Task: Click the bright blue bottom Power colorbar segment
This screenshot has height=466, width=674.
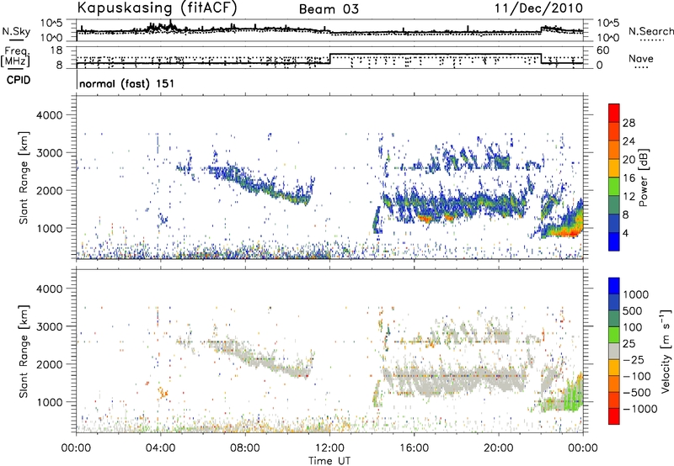Action: [x=614, y=241]
